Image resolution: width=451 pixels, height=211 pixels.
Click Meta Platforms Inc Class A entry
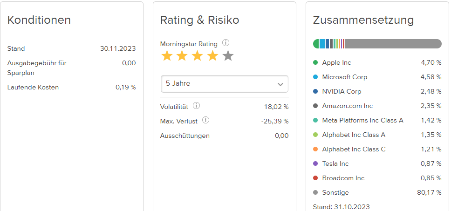[362, 120]
